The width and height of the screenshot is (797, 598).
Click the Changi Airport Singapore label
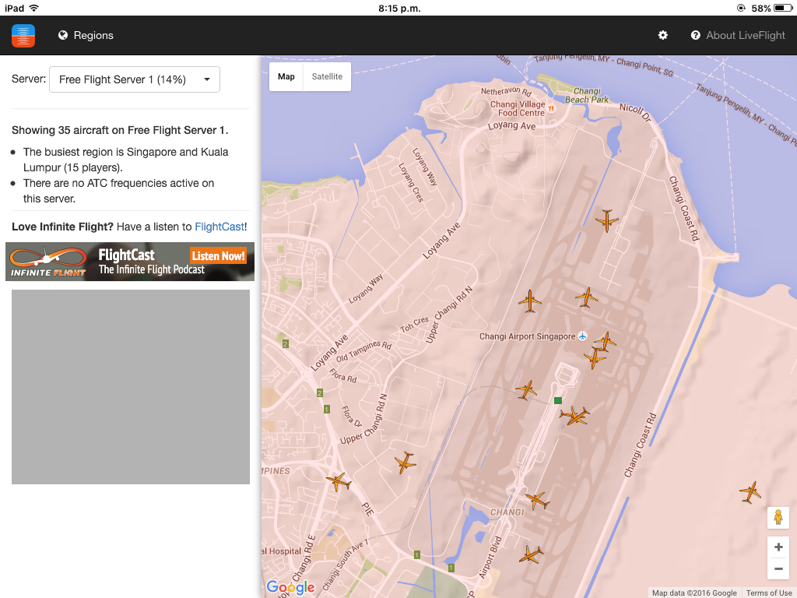527,336
